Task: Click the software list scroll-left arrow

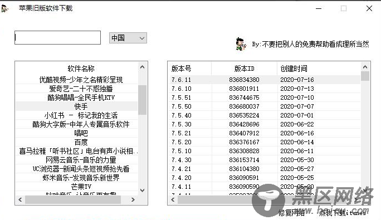Action: (x=20, y=199)
